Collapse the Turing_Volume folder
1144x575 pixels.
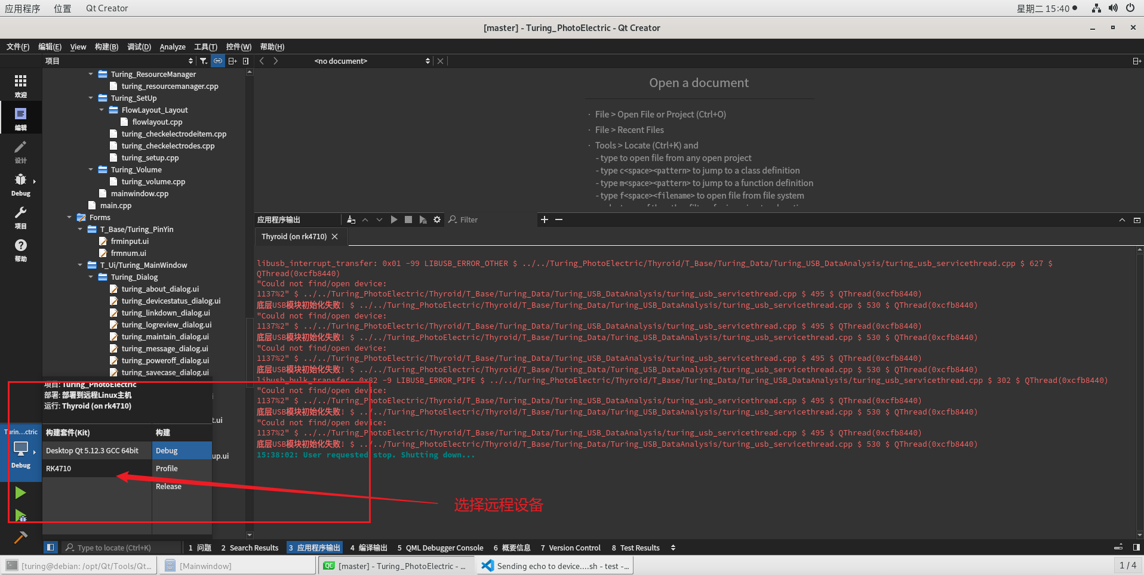[91, 169]
